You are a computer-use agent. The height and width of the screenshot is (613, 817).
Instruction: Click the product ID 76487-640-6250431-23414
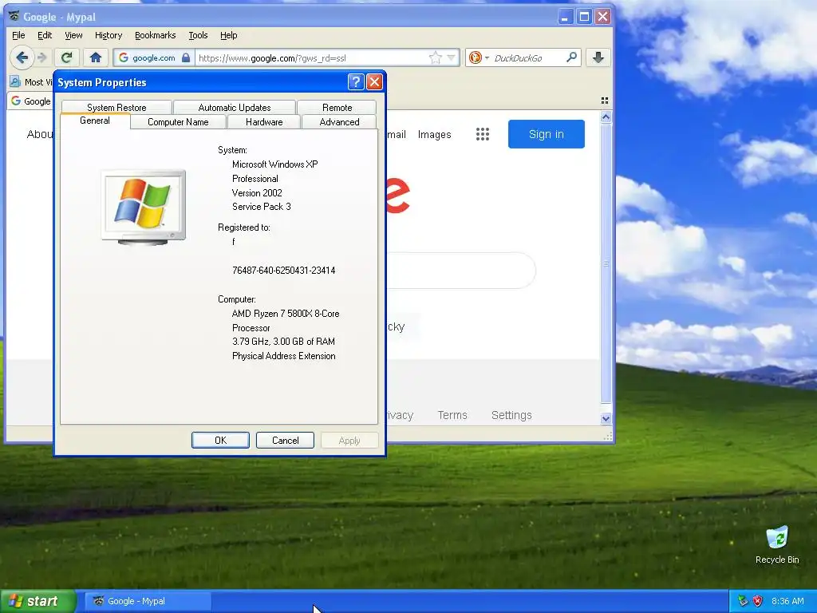tap(283, 271)
